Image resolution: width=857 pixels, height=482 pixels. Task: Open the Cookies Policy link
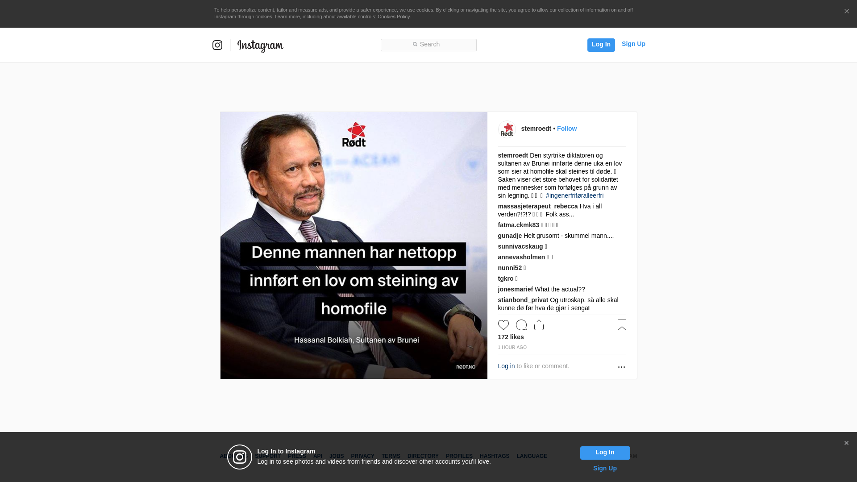point(394,17)
